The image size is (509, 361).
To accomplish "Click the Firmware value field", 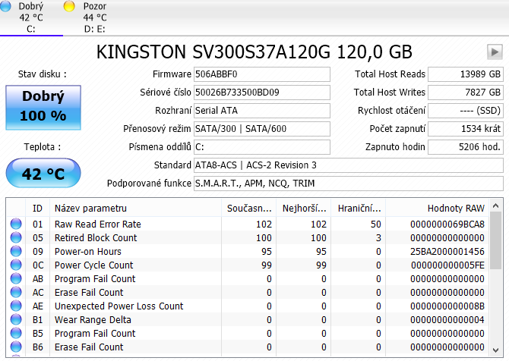I will click(x=262, y=74).
